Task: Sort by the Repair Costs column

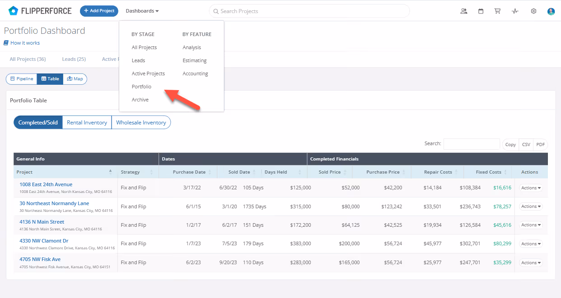Action: coord(438,172)
